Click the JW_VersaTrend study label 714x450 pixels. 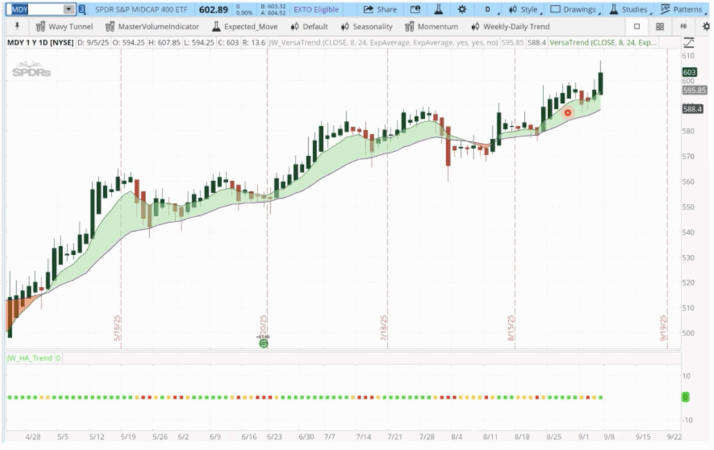[x=383, y=42]
